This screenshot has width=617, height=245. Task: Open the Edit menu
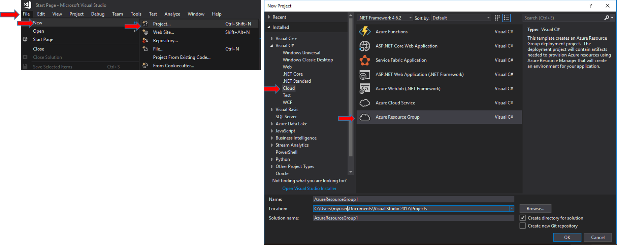pos(41,14)
